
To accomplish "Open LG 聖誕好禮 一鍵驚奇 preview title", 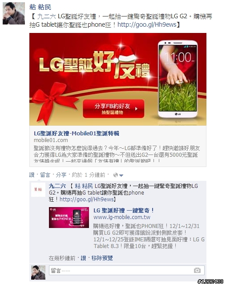I will click(124, 211).
